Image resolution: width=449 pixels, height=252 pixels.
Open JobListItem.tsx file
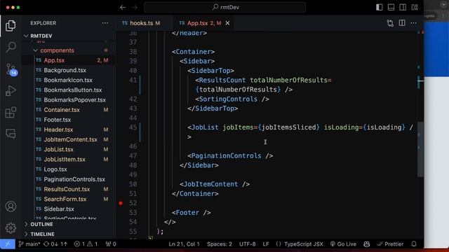click(69, 160)
